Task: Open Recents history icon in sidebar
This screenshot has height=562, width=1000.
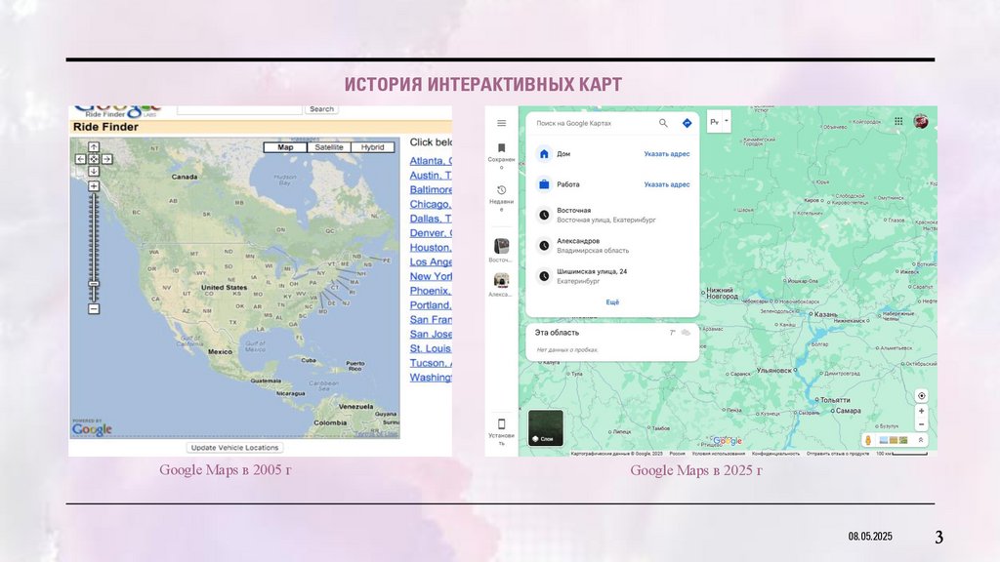Action: (501, 190)
